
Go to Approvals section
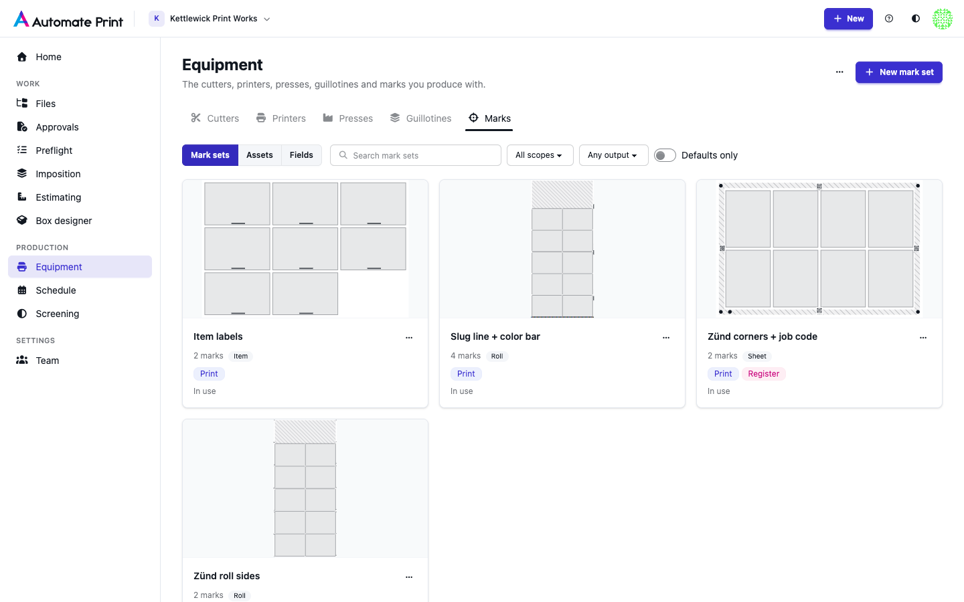[x=80, y=127]
